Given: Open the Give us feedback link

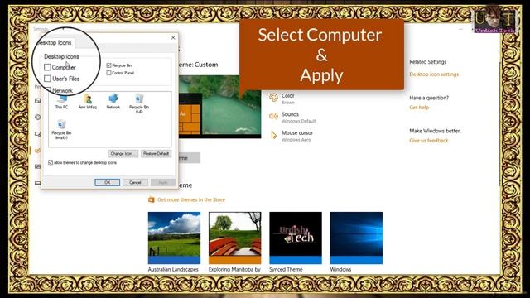Looking at the screenshot, I should (429, 141).
